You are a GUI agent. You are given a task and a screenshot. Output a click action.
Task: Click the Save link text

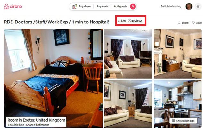[199, 23]
